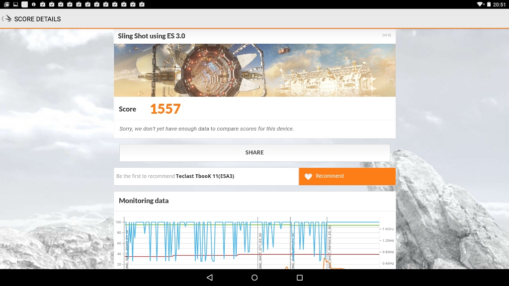Viewport: 509px width, 286px height.
Task: Click the 20:51 clock in status bar
Action: [x=499, y=4]
